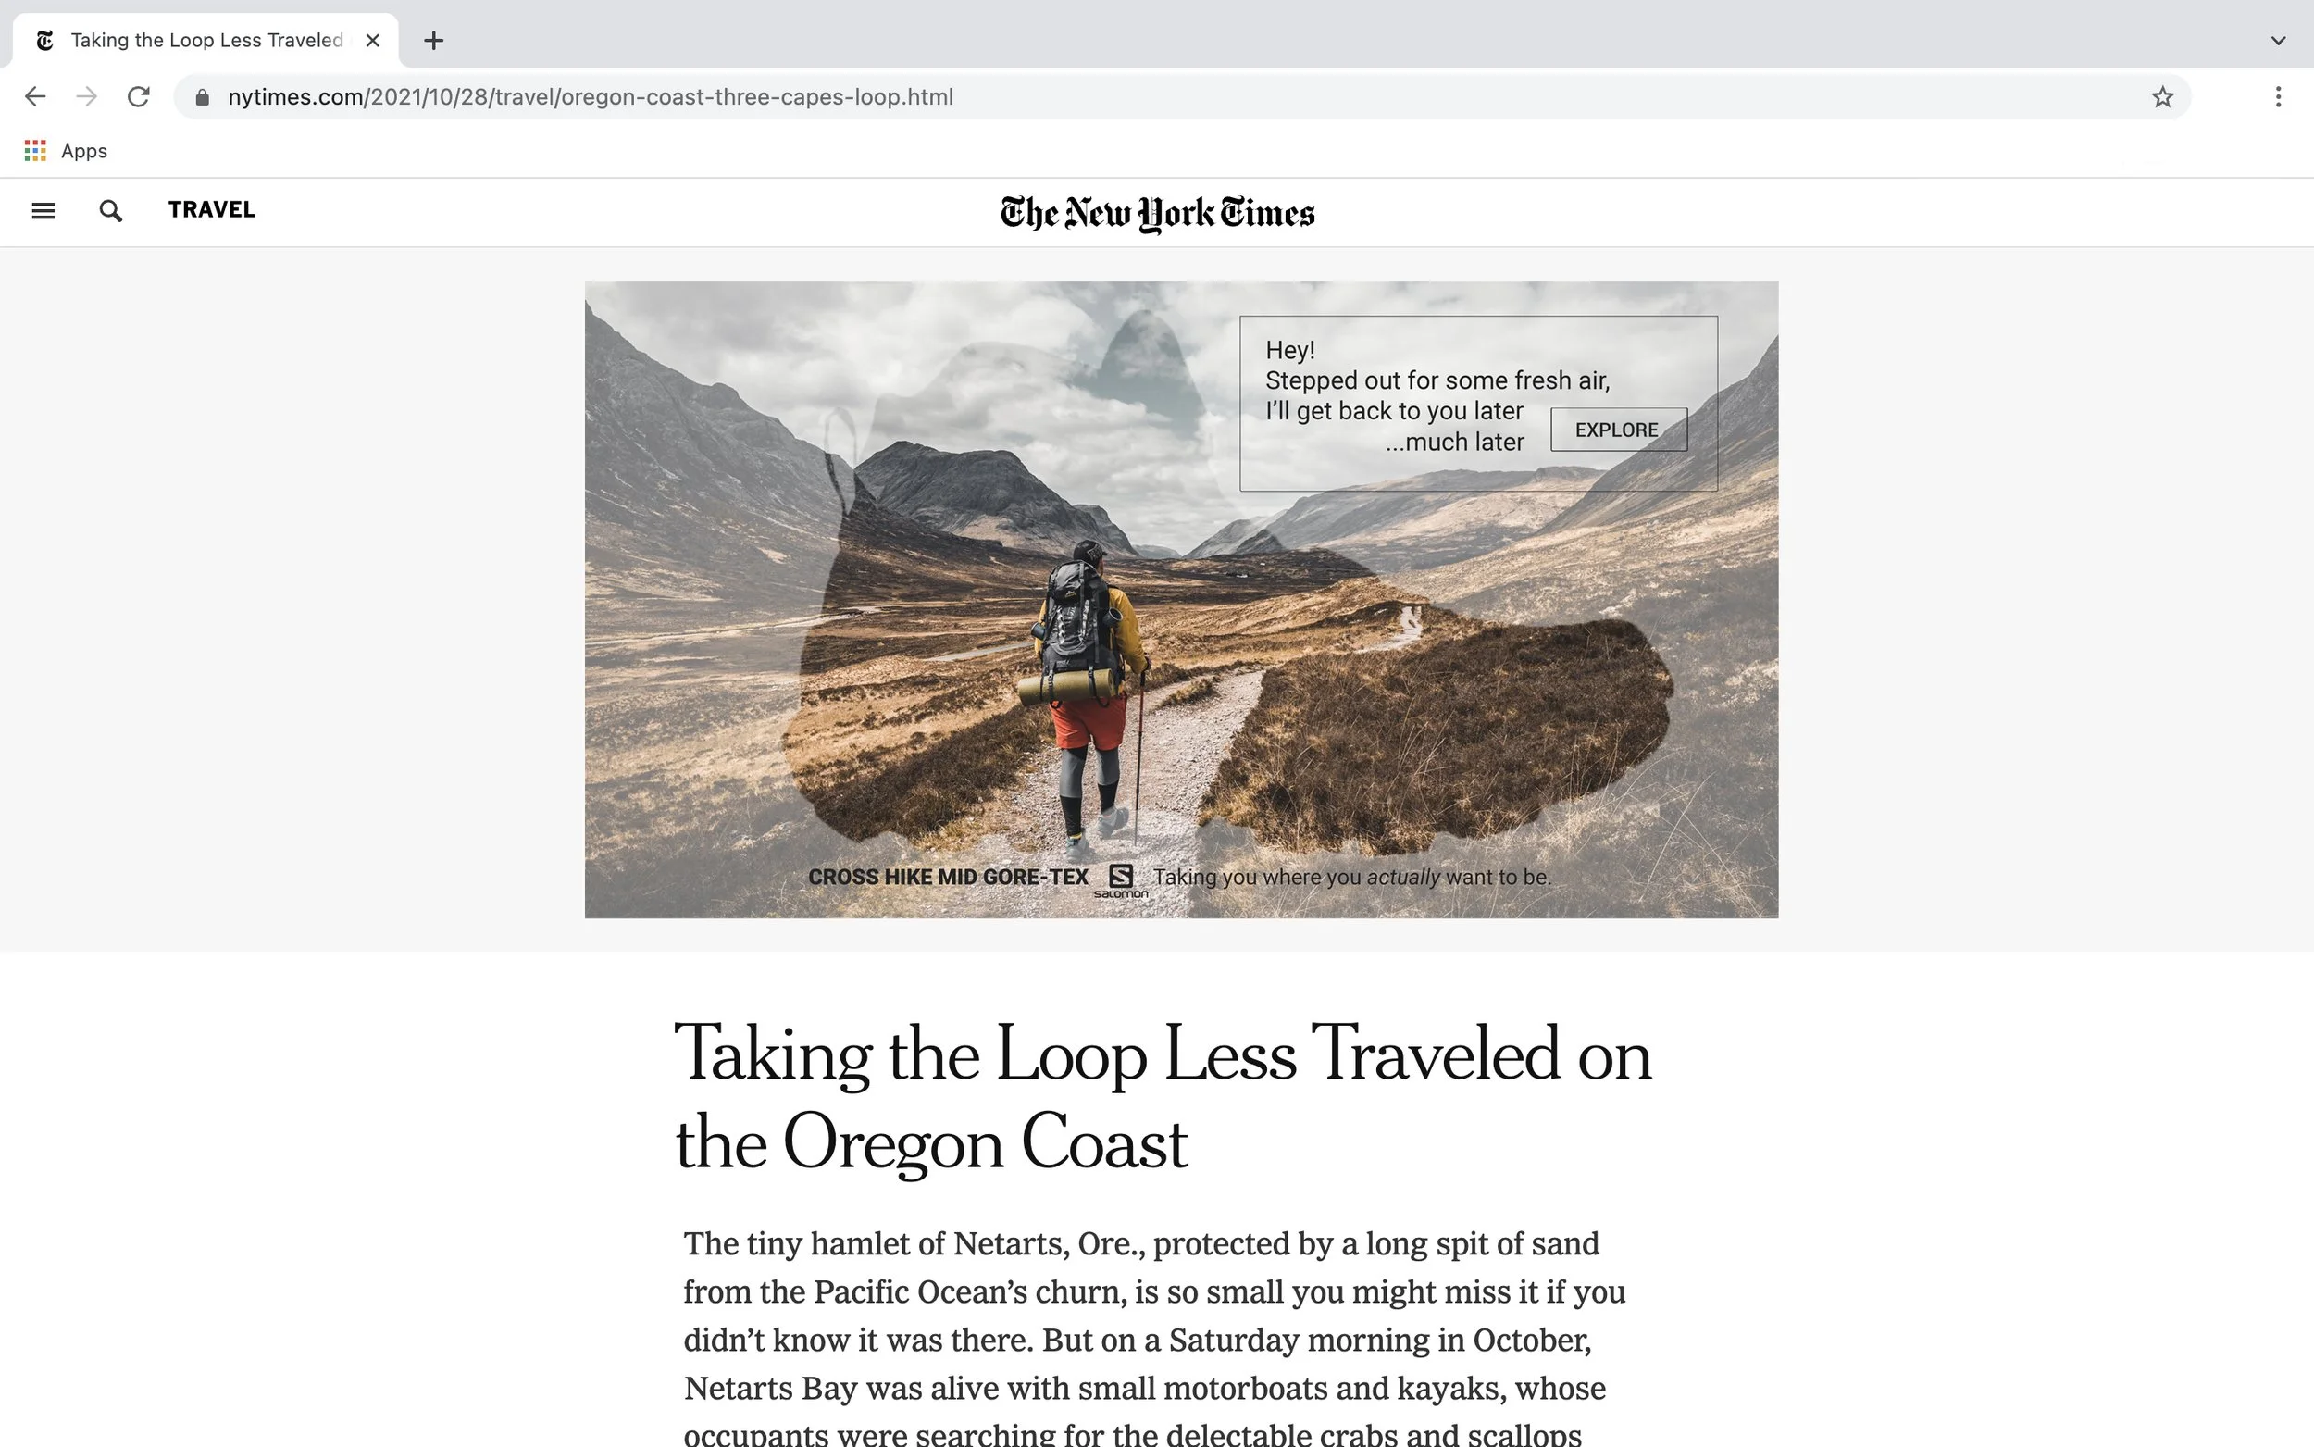Open the NYT hamburger sections menu
Image resolution: width=2314 pixels, height=1447 pixels.
tap(44, 210)
